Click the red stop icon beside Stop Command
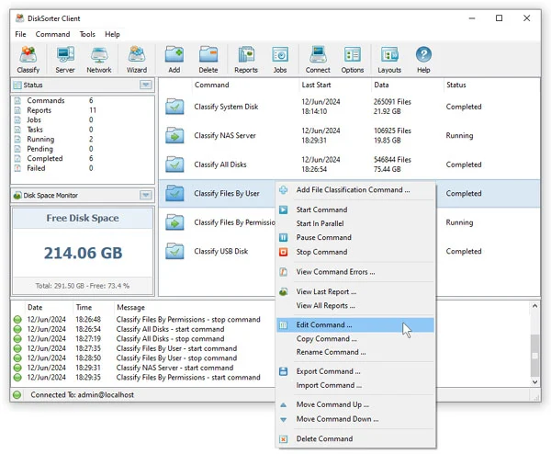Viewport: 551px width, 454px height. click(283, 252)
